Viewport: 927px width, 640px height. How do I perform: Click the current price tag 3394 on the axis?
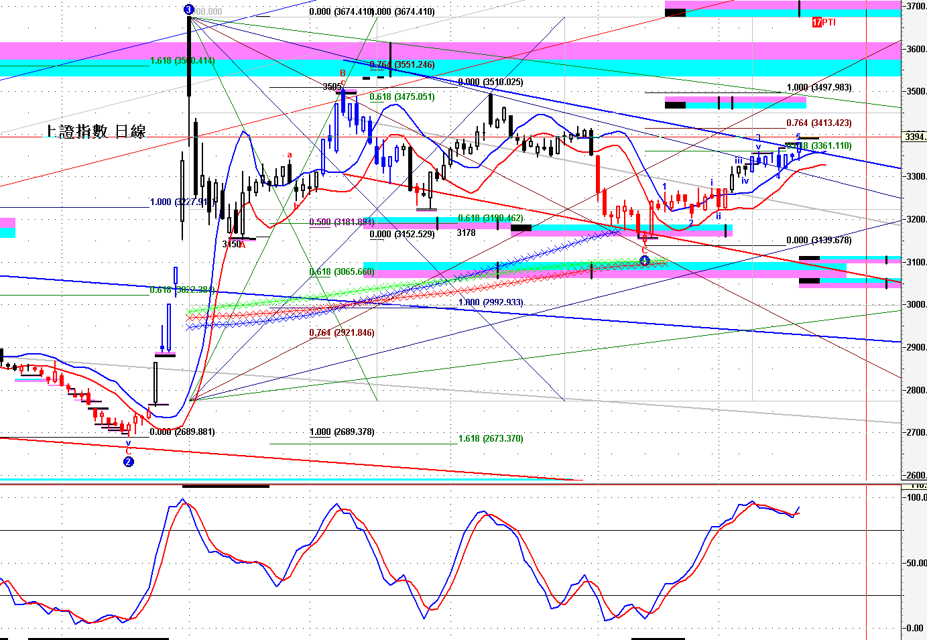pyautogui.click(x=916, y=137)
